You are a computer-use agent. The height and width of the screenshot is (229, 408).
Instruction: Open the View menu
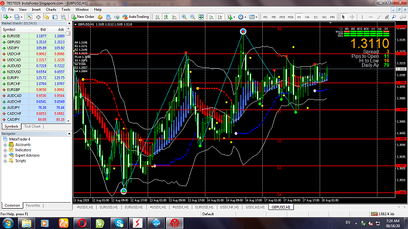click(x=23, y=10)
